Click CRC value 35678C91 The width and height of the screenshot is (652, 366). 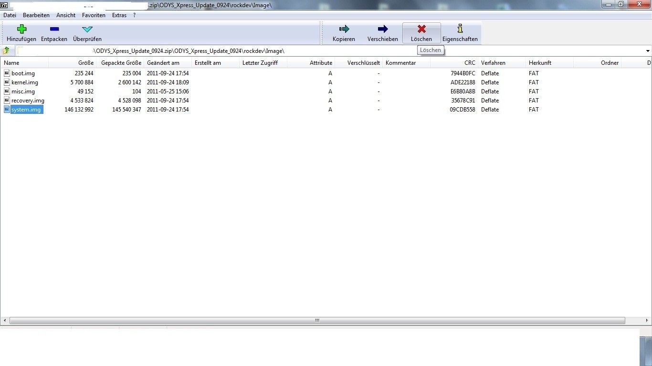click(x=463, y=101)
